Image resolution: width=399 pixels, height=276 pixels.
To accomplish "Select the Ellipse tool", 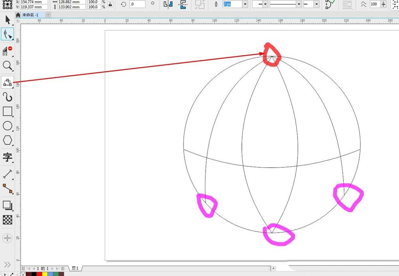I will pyautogui.click(x=8, y=126).
